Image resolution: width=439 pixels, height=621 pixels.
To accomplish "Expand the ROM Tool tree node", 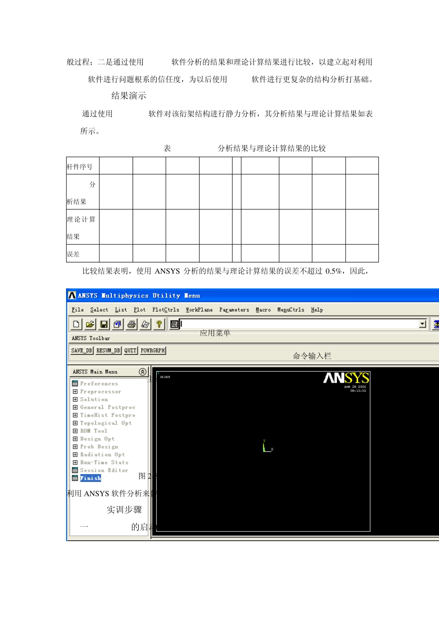I will click(x=75, y=431).
